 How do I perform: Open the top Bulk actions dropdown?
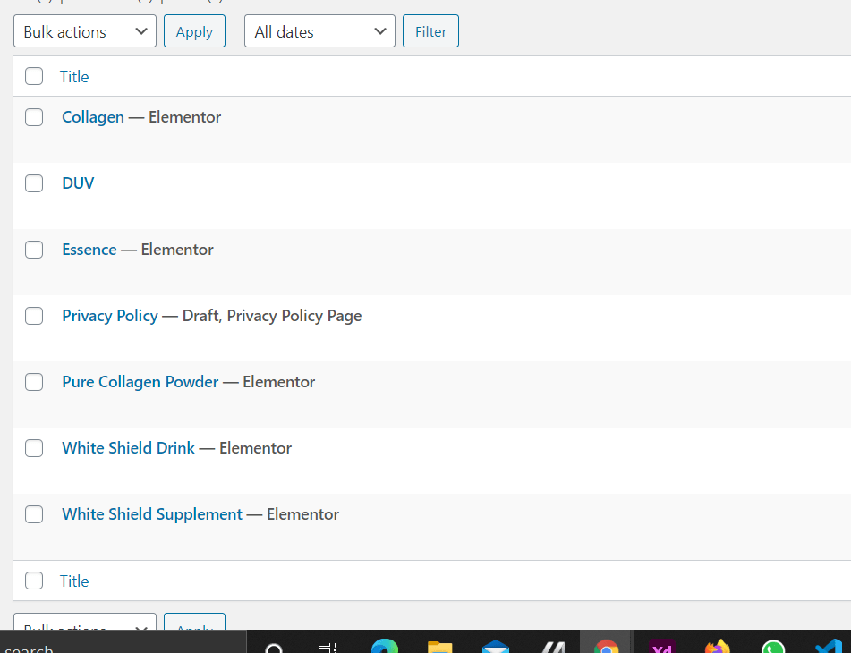85,31
